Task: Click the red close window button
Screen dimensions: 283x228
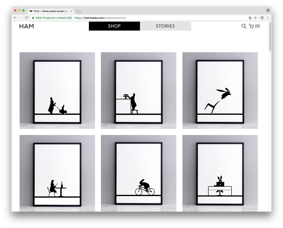Action: 15,10
